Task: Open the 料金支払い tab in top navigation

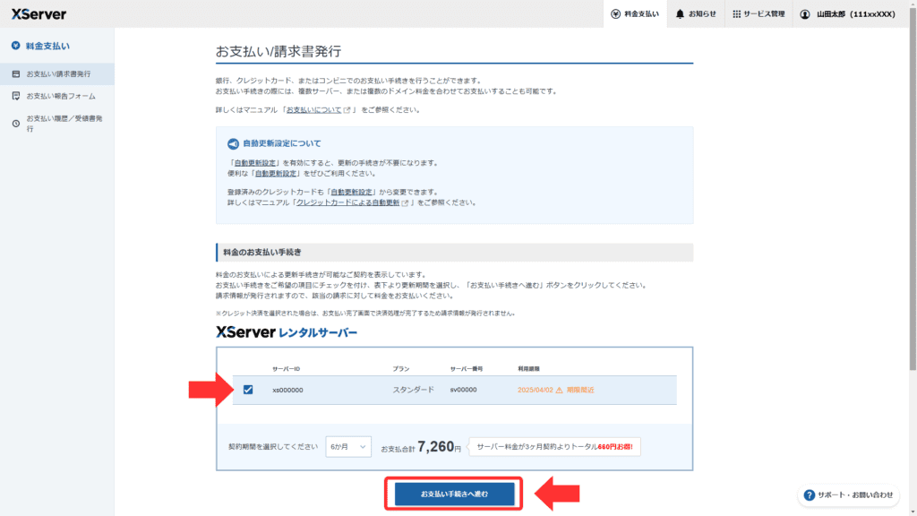Action: [635, 14]
